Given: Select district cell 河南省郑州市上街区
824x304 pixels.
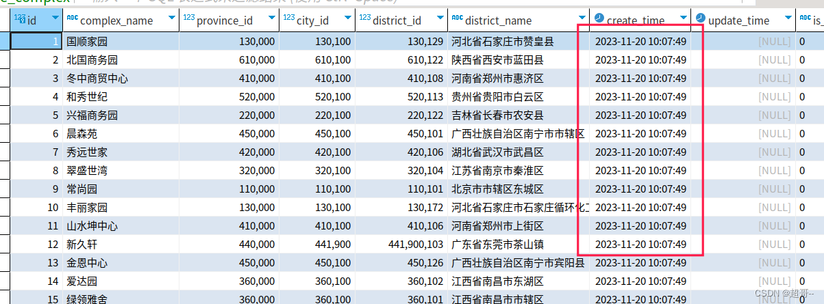Looking at the screenshot, I should click(x=519, y=226).
